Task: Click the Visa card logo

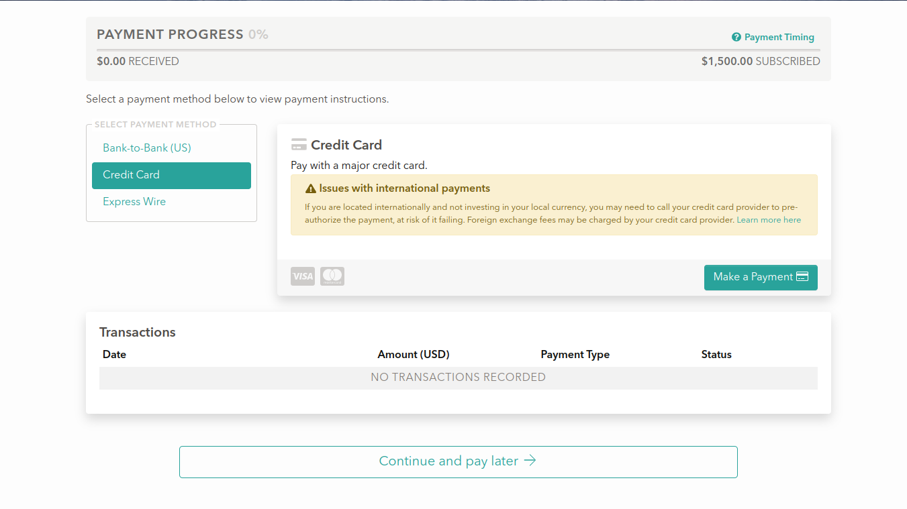Action: [303, 276]
